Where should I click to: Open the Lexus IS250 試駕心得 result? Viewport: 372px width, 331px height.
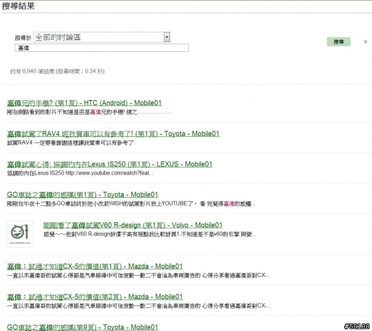pos(110,164)
